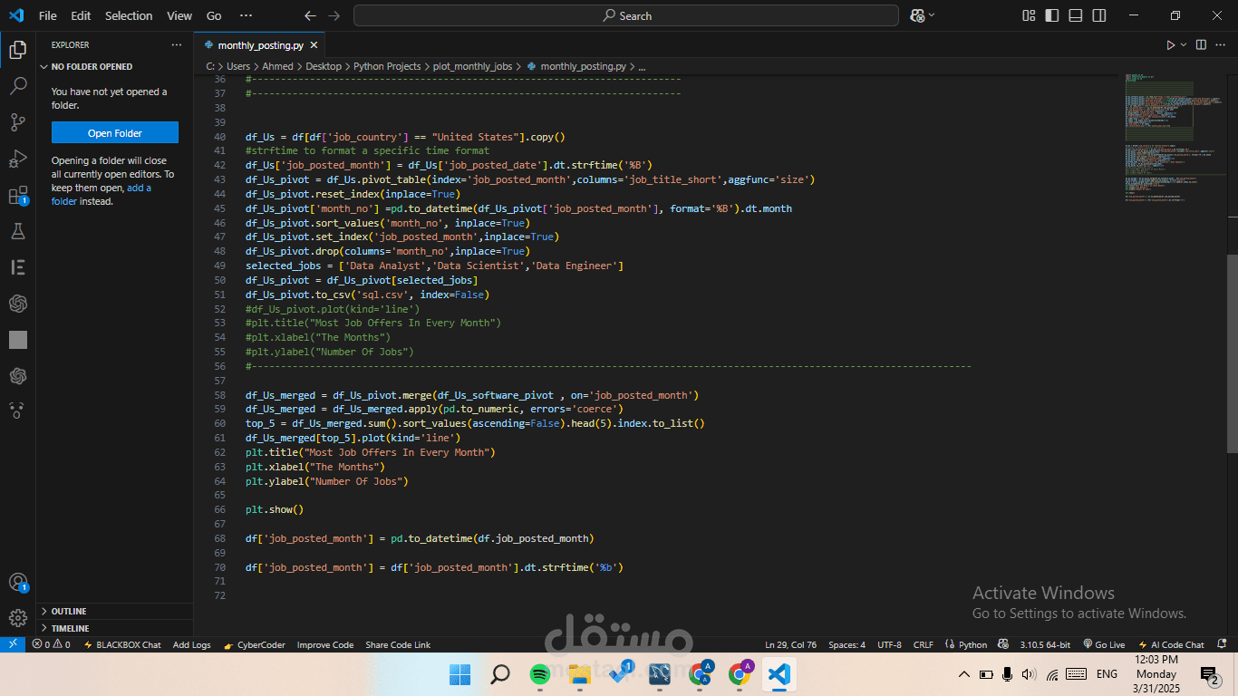Toggle the Primary Side Bar visibility
The width and height of the screenshot is (1238, 696).
pyautogui.click(x=1051, y=15)
